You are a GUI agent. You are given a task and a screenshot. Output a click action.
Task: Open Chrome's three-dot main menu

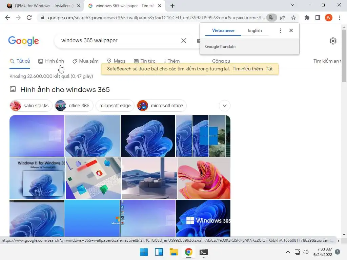[x=340, y=18]
